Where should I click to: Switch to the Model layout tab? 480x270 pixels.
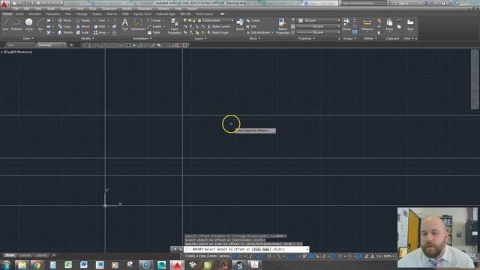tap(10, 255)
